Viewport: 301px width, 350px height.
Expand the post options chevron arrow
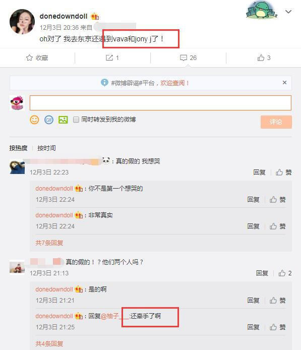coord(288,12)
